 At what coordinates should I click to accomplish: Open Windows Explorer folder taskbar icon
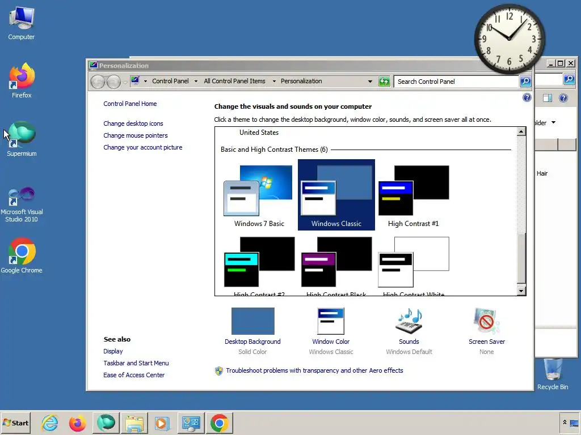coord(134,423)
